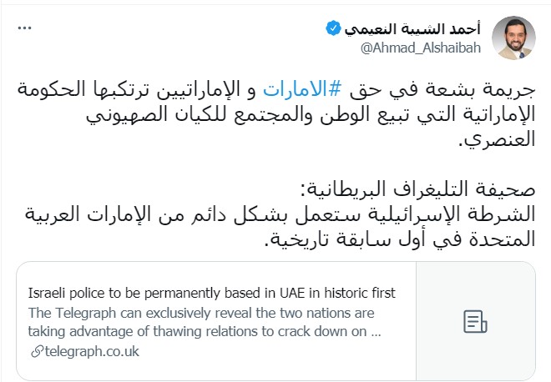Open the profile avatar photo
551x382 pixels.
[x=514, y=38]
